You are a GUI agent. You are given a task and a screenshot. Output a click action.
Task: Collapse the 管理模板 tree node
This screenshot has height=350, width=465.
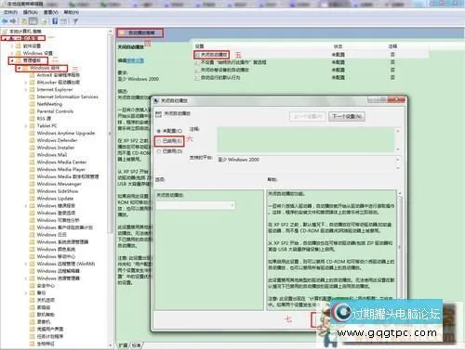12,60
